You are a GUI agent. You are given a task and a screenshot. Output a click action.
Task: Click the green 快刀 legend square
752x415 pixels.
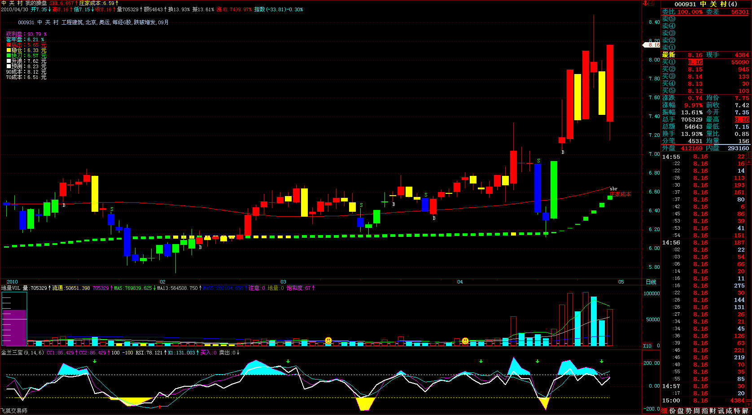pos(9,56)
